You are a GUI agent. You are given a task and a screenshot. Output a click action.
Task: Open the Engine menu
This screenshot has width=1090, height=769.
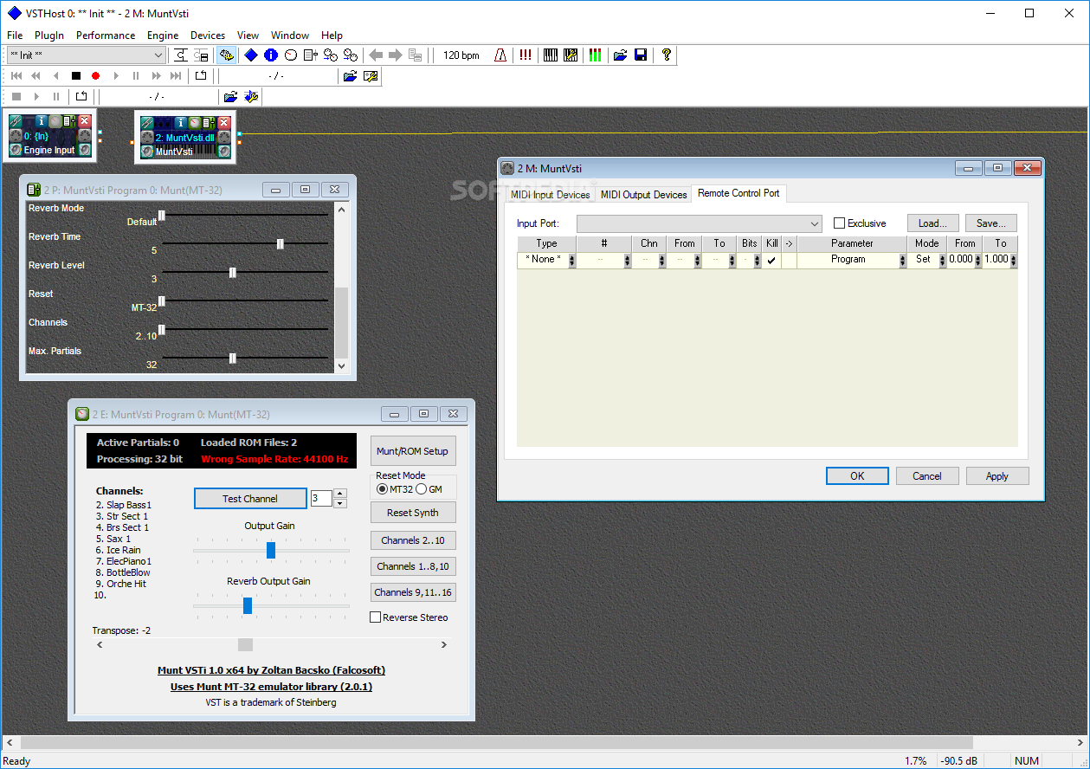tap(163, 36)
